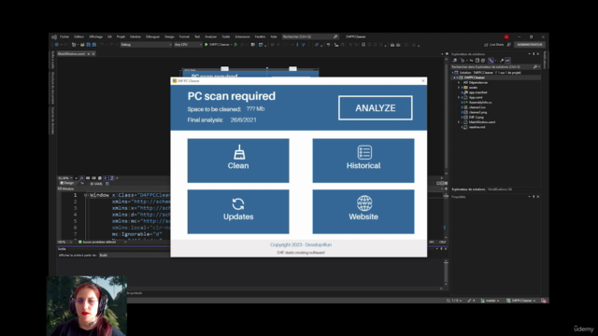Open the Website tile

tap(363, 212)
